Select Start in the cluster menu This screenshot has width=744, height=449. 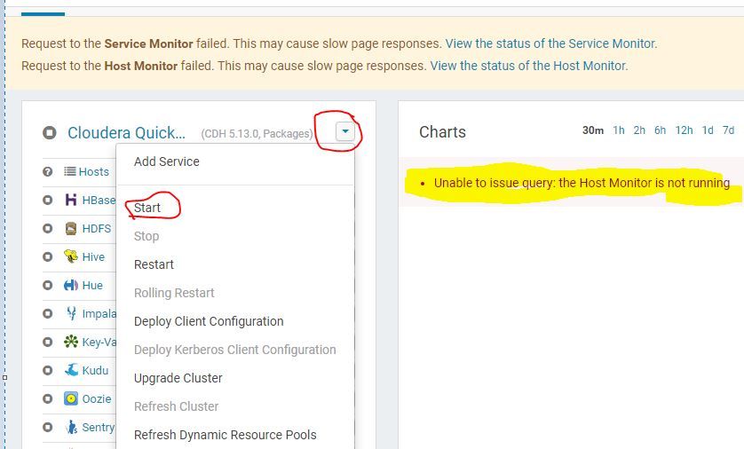tap(147, 208)
